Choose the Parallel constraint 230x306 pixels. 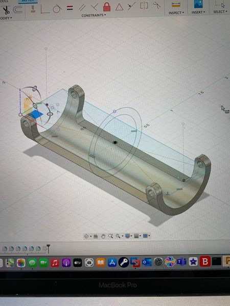pos(82,8)
